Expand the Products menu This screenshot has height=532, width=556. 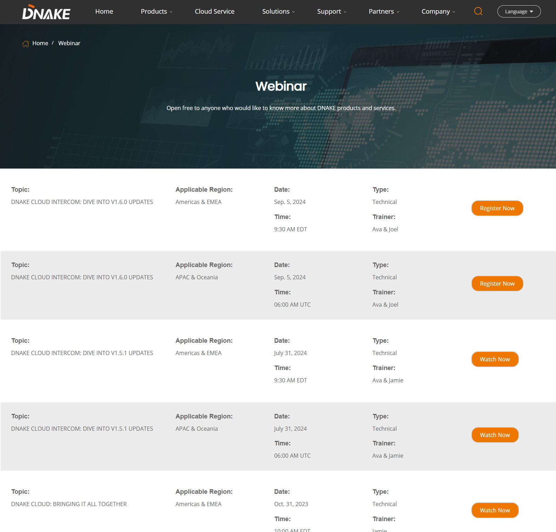coord(156,12)
